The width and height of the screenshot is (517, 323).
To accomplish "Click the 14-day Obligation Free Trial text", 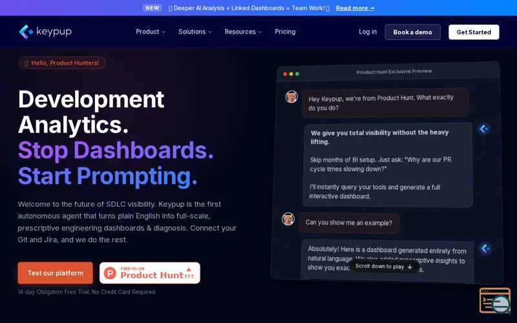I will (87, 292).
